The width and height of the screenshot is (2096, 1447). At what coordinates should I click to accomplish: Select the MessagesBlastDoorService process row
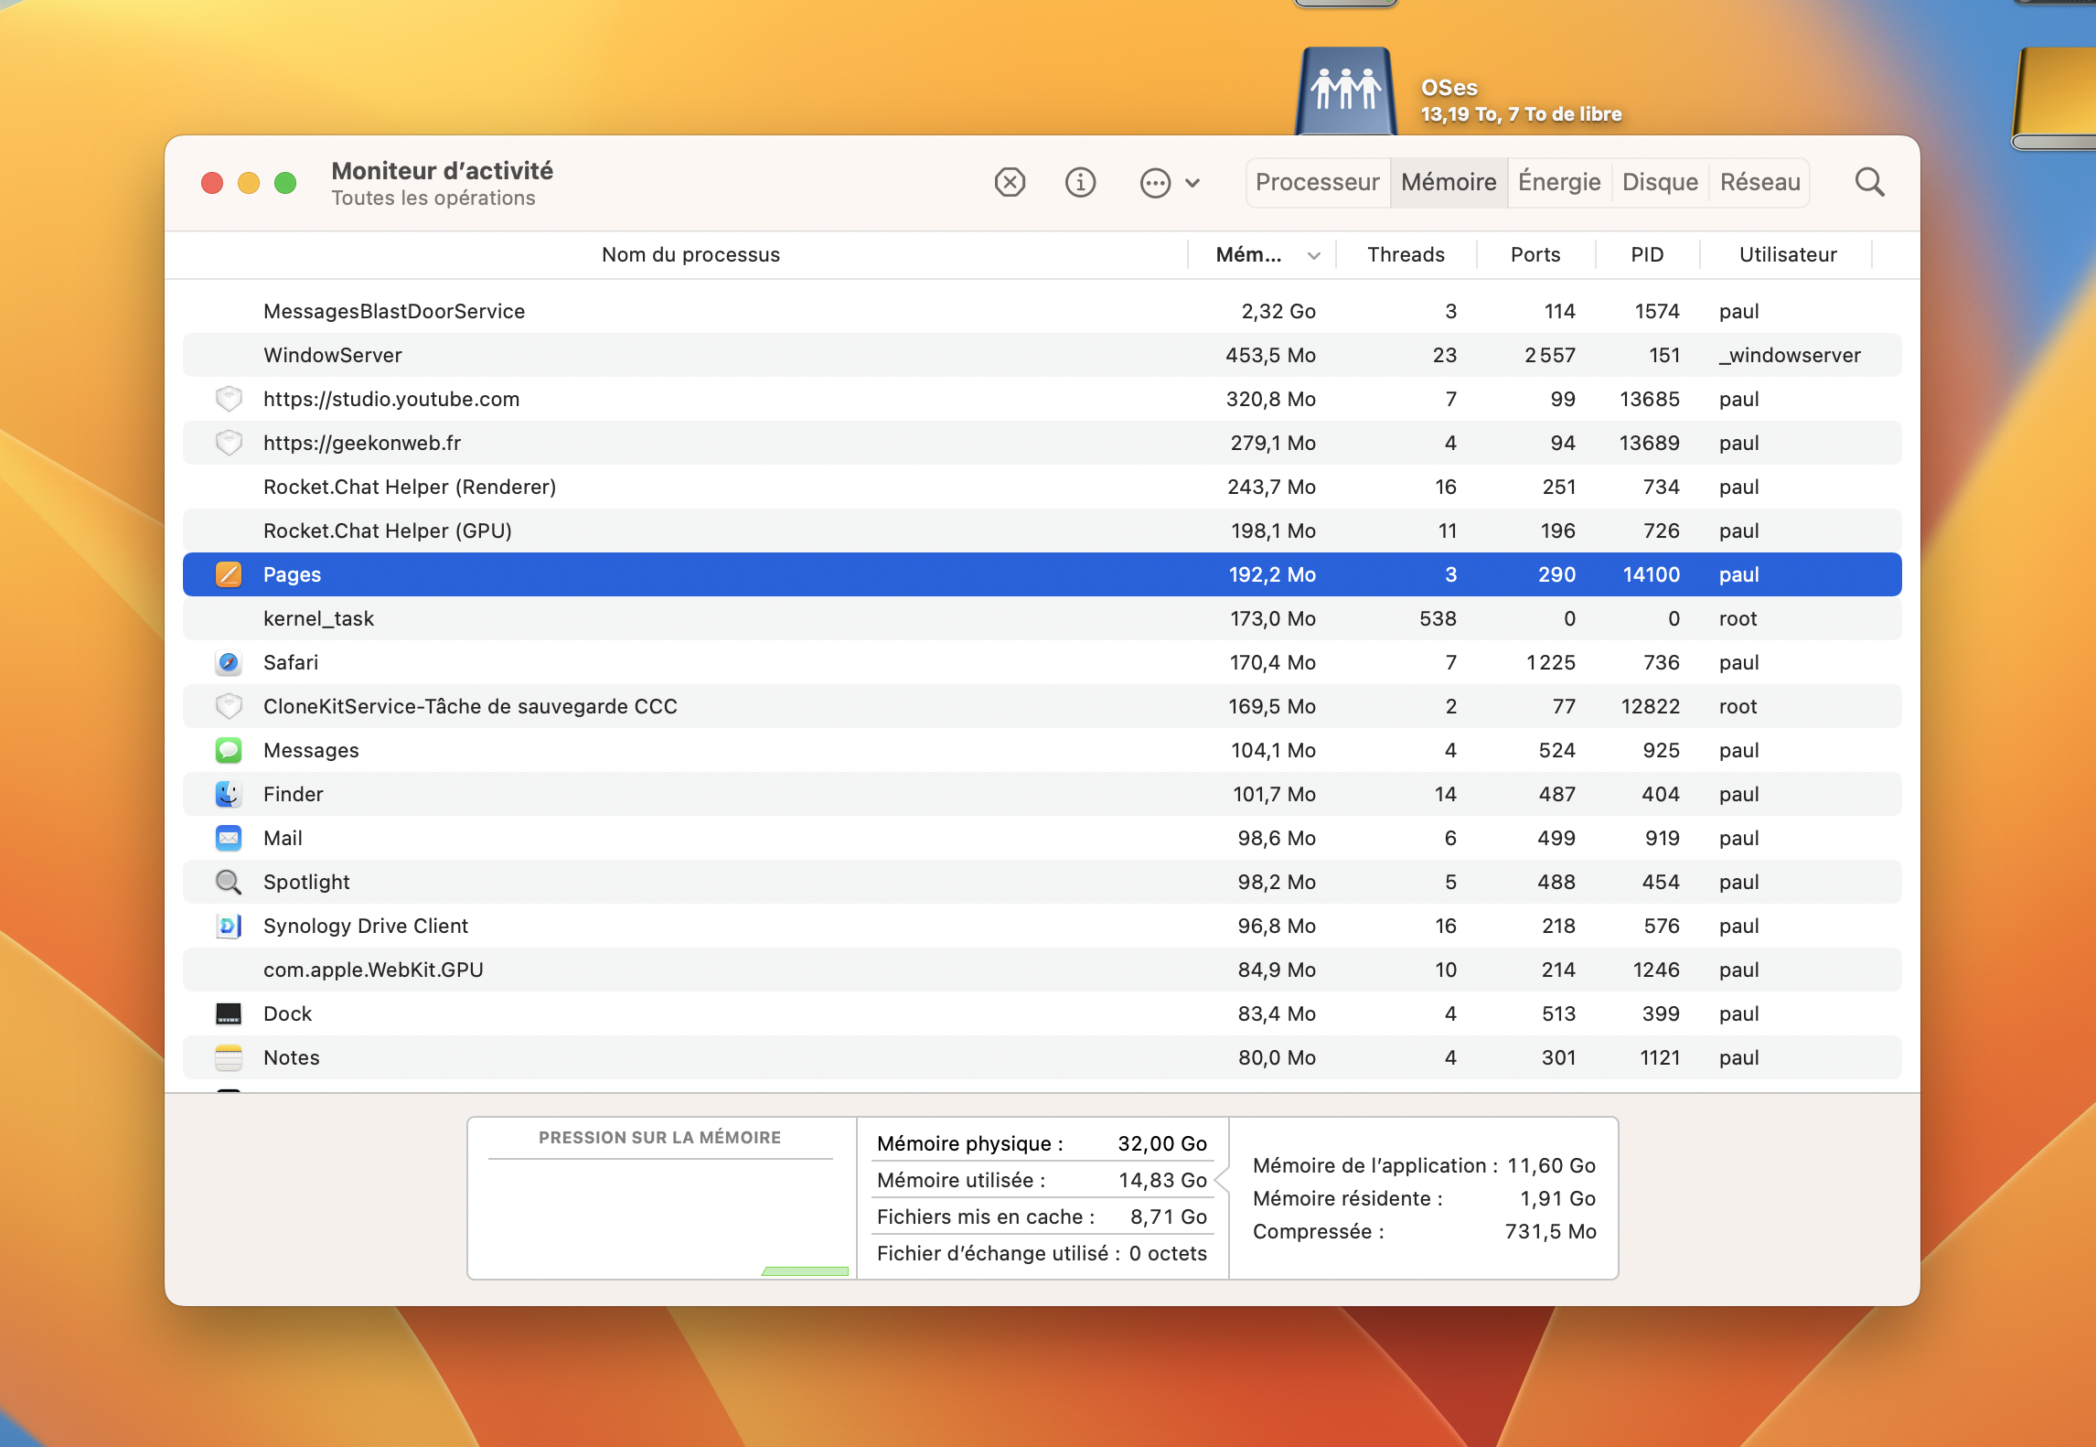coord(1043,311)
